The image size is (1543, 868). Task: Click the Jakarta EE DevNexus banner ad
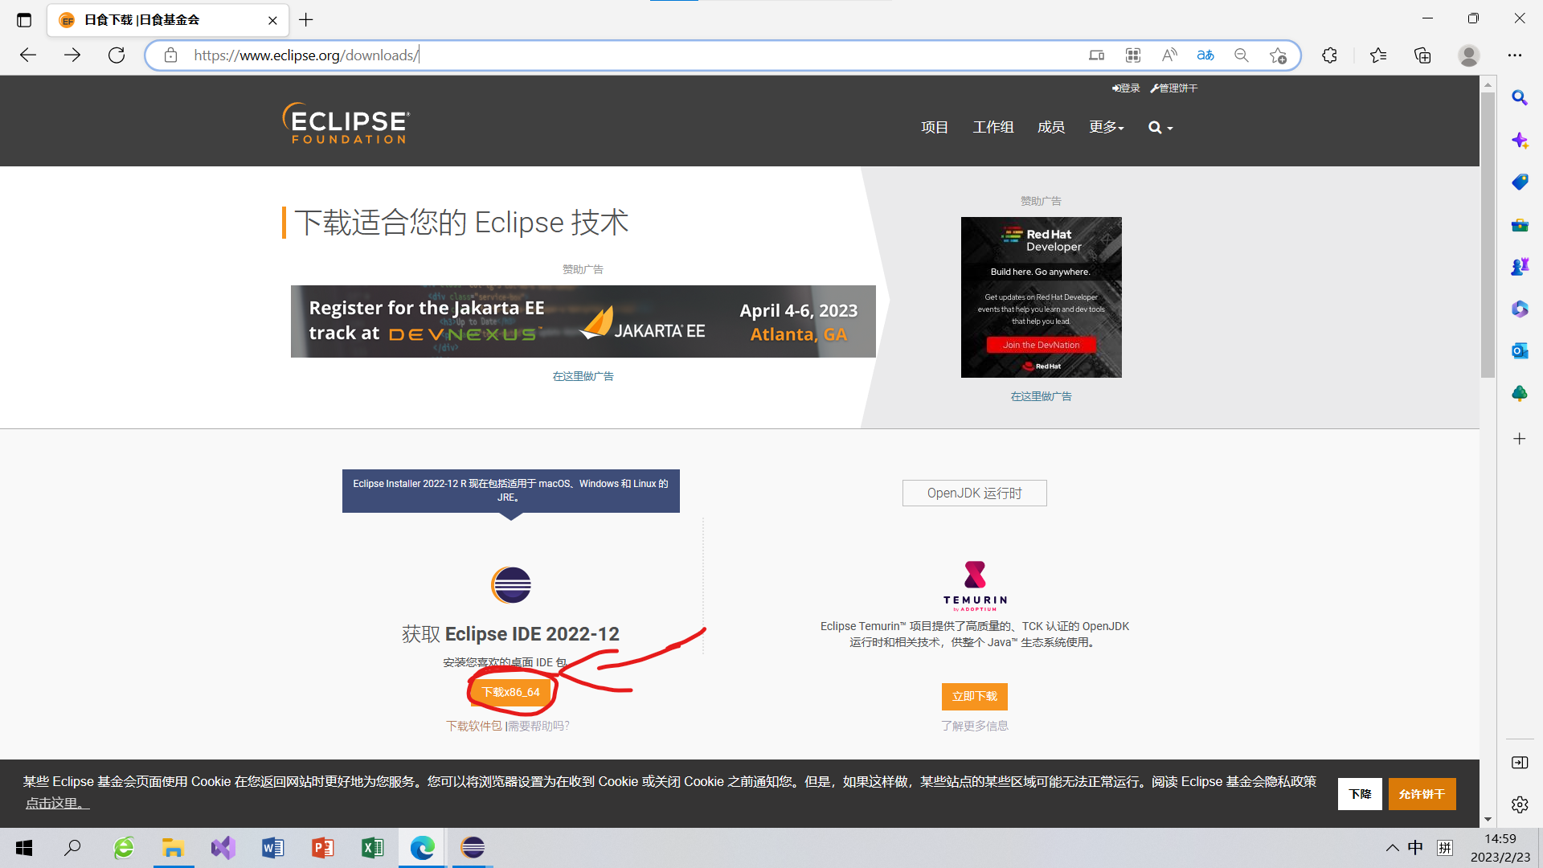coord(583,321)
